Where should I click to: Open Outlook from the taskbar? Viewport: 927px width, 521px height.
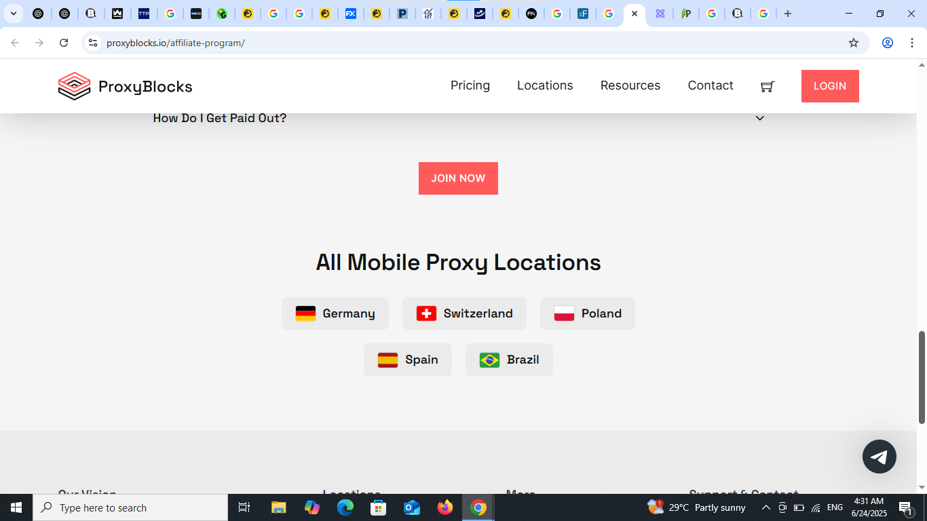tap(412, 507)
